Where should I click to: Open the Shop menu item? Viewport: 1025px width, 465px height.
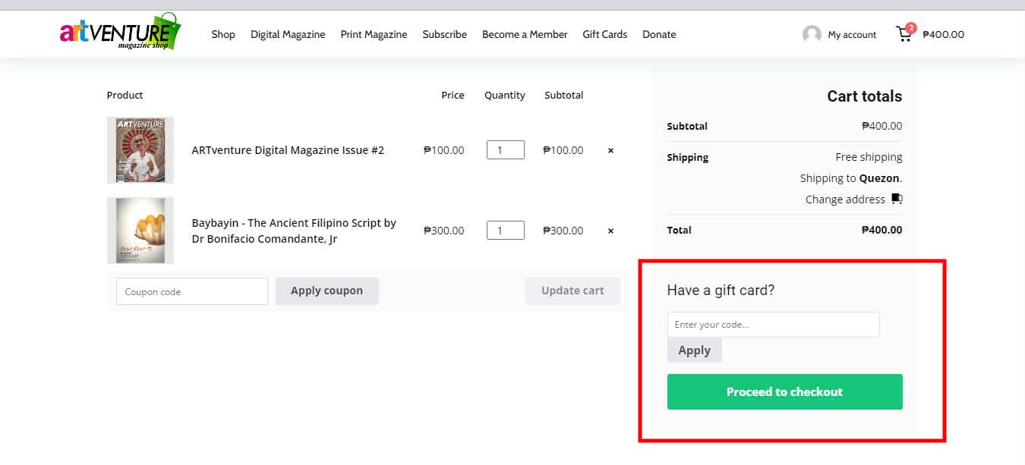223,34
